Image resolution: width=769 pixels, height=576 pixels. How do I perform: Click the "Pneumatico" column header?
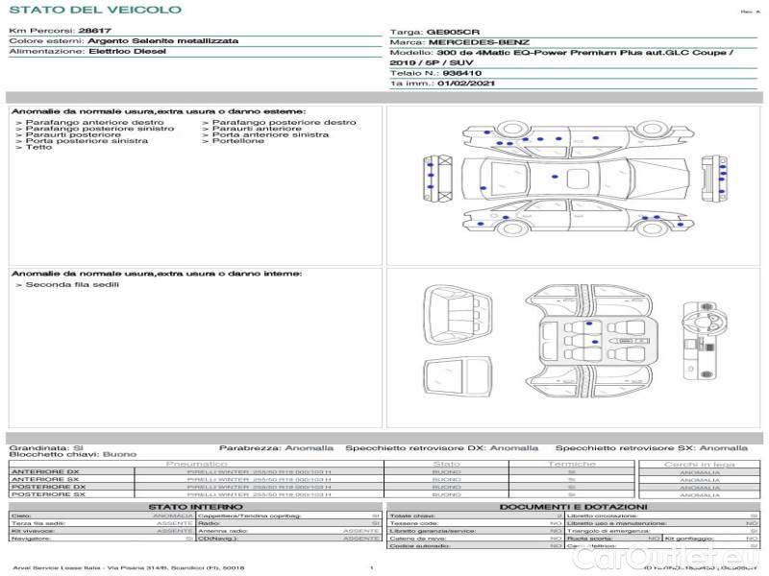point(196,464)
